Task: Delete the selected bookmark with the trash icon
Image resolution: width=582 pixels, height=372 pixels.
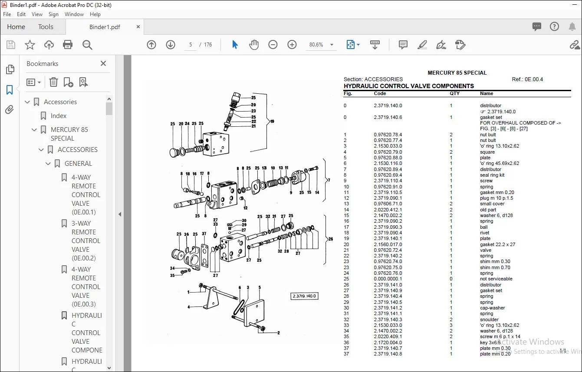Action: tap(53, 82)
